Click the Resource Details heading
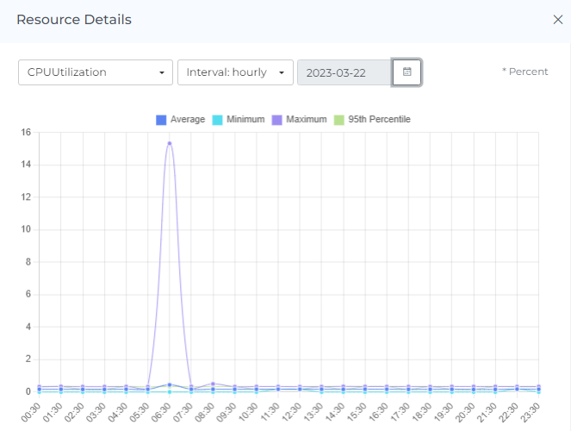The image size is (571, 431). pos(74,20)
